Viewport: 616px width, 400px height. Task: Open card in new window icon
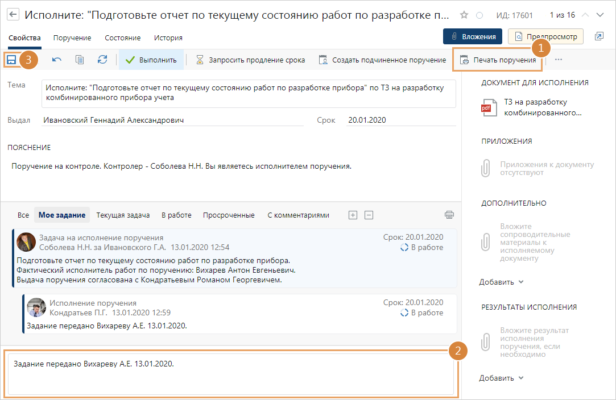pyautogui.click(x=599, y=36)
